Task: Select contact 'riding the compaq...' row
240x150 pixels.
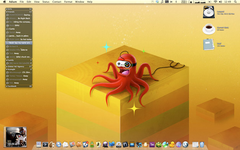Action: (x=19, y=22)
